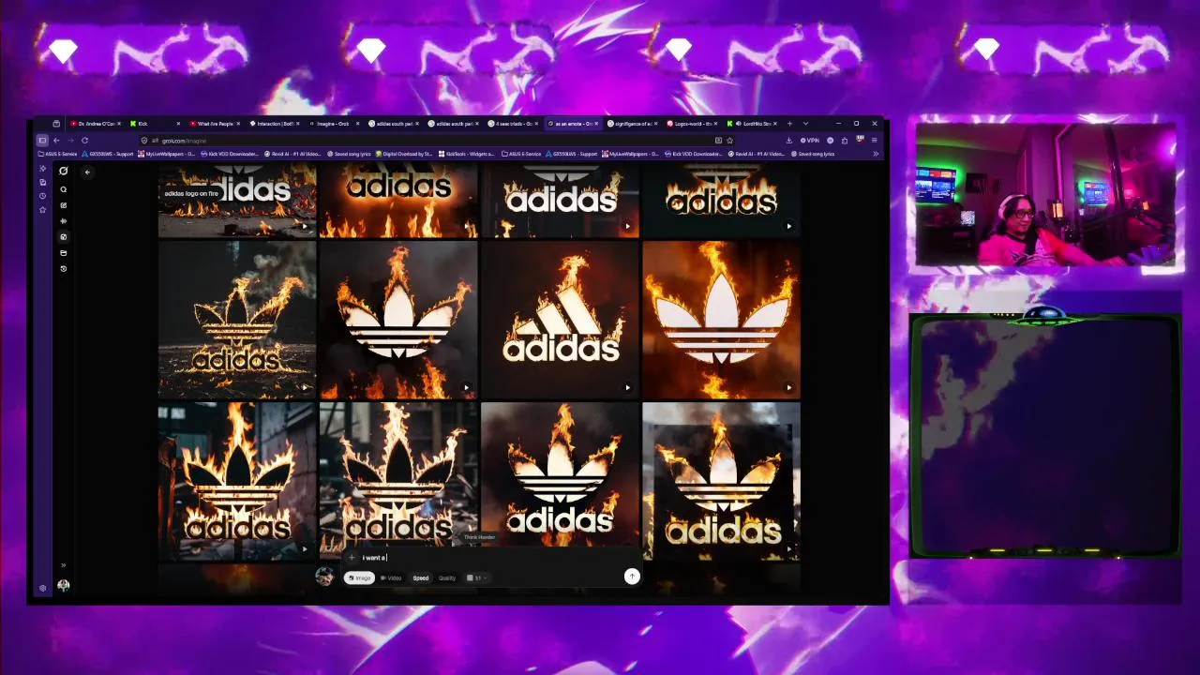
Task: Switch to the What Are People tab
Action: coord(214,124)
